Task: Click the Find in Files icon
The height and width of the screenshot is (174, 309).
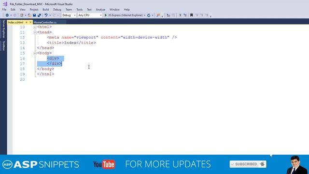Action: point(158,15)
